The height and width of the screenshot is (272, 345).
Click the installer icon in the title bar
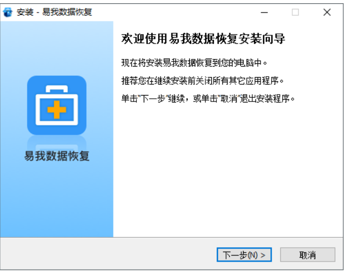pos(8,12)
